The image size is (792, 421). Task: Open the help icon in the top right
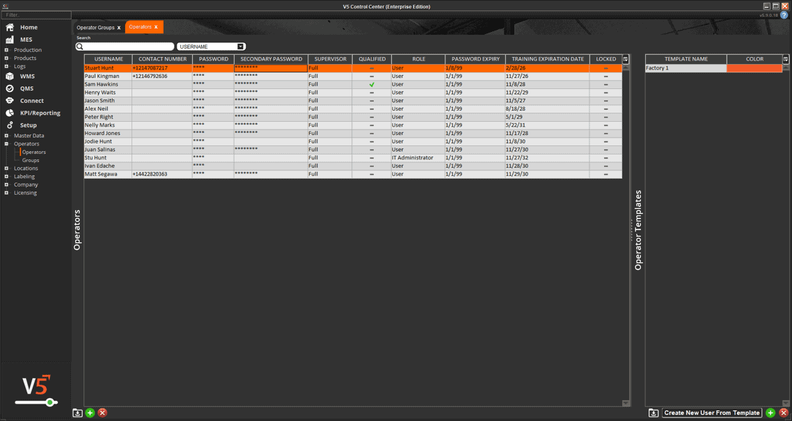coord(784,15)
